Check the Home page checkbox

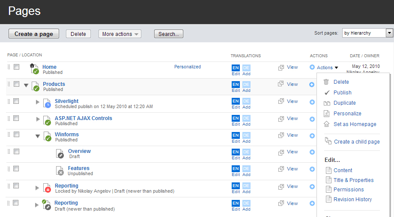click(x=16, y=67)
